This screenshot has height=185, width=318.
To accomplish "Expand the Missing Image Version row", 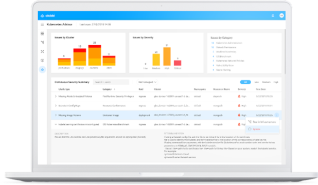I will tap(56, 115).
